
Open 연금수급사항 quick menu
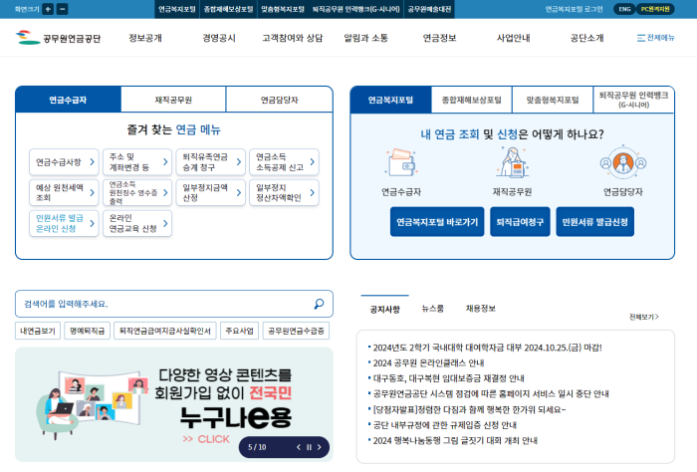[x=64, y=161]
